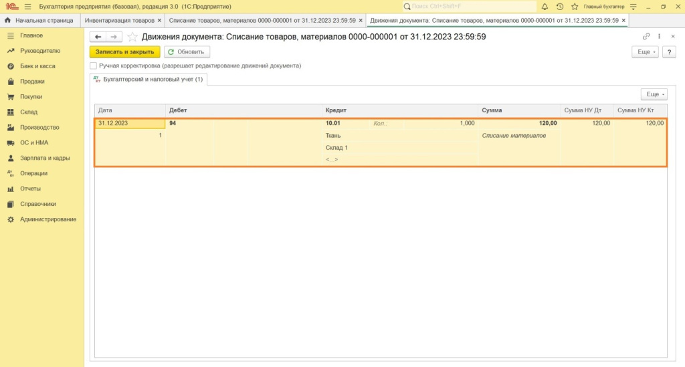
Task: Click Записать и закрыть button
Action: click(125, 52)
